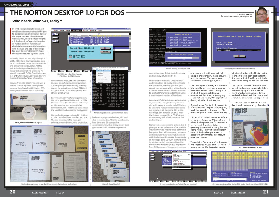Select Norton AntiVirus in Tools menu
Screen dimensions: 279x197
[179, 164]
